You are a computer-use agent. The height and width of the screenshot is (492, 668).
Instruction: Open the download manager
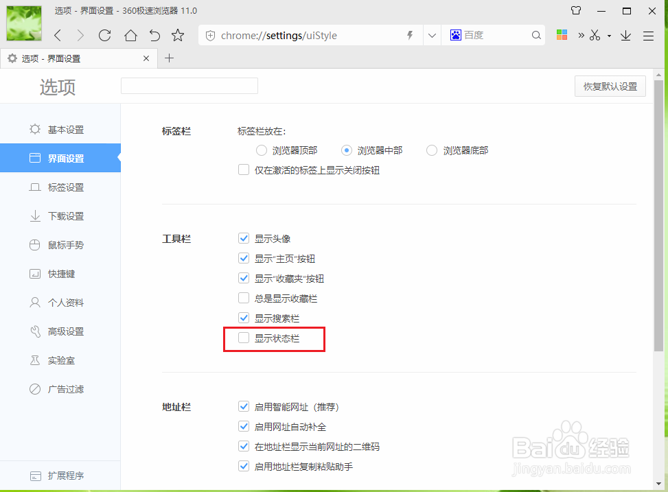coord(625,35)
